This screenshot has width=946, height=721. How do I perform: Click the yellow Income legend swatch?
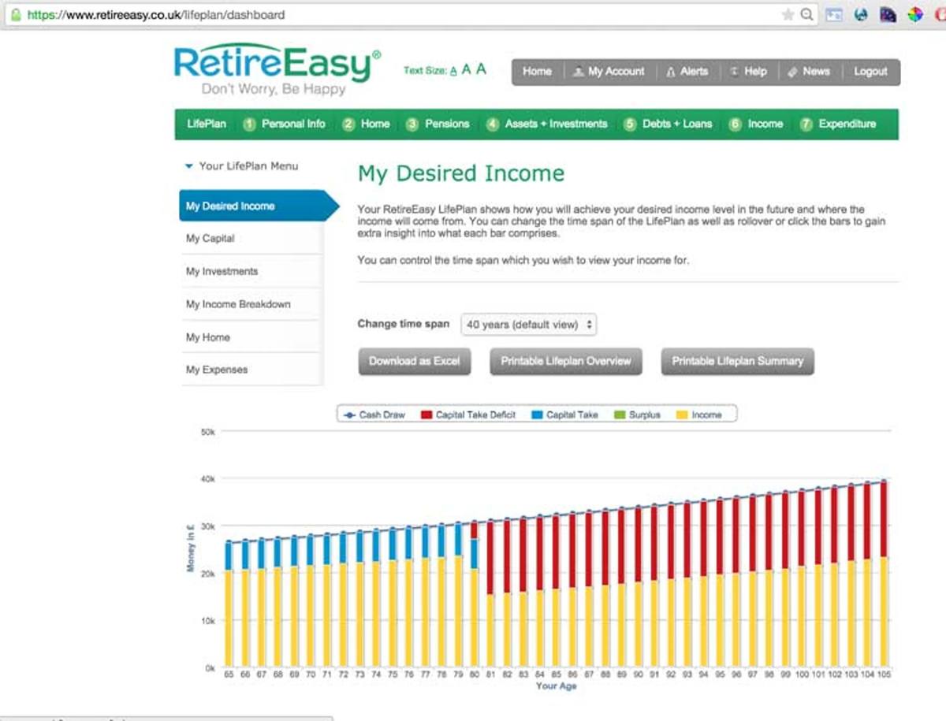click(x=682, y=414)
